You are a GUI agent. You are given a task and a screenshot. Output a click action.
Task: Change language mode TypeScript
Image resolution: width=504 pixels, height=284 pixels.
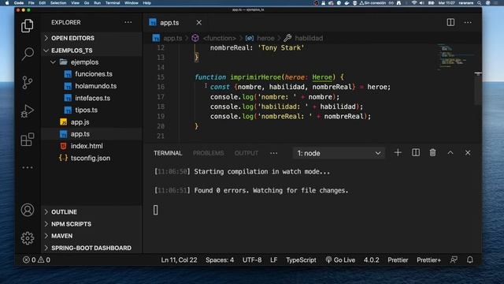[301, 260]
